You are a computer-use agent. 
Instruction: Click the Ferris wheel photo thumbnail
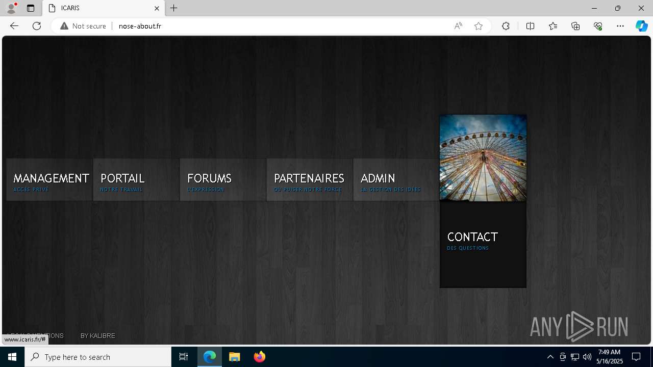tap(483, 158)
